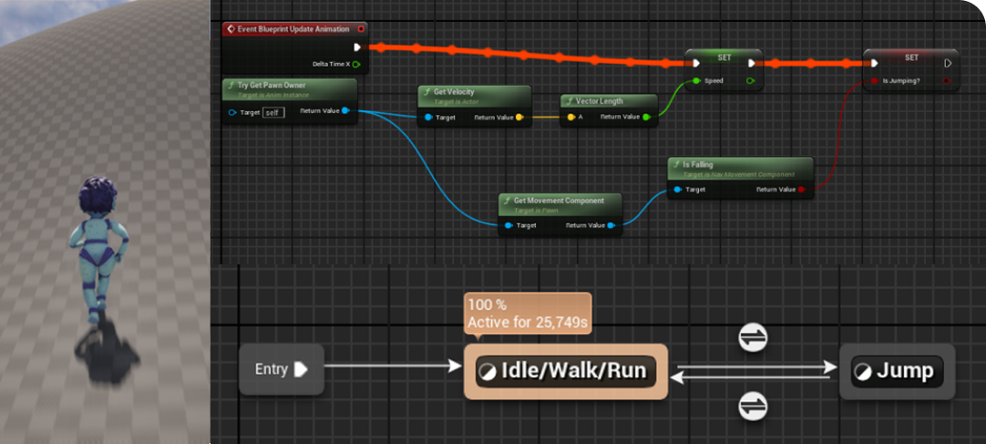
Task: Click the Jump state's circle icon
Action: (862, 371)
